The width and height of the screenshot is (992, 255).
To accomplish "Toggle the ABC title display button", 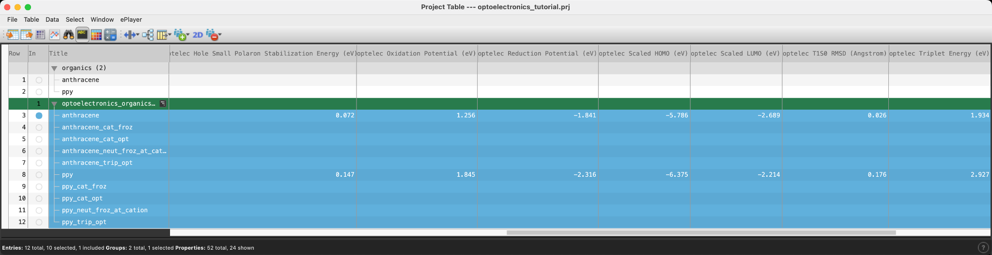I will point(82,34).
